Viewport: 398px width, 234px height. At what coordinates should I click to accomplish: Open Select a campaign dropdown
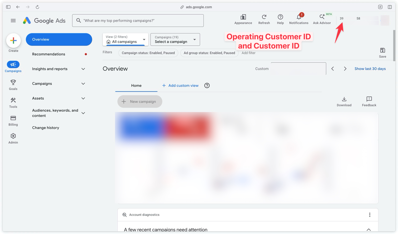[x=175, y=39]
